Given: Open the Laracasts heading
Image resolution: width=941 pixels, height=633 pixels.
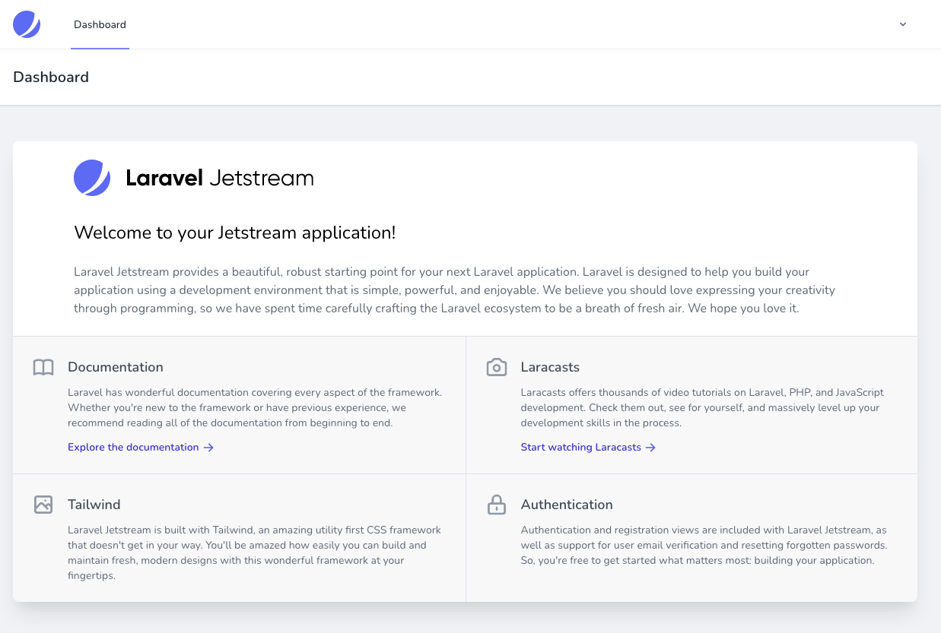Looking at the screenshot, I should pos(550,367).
